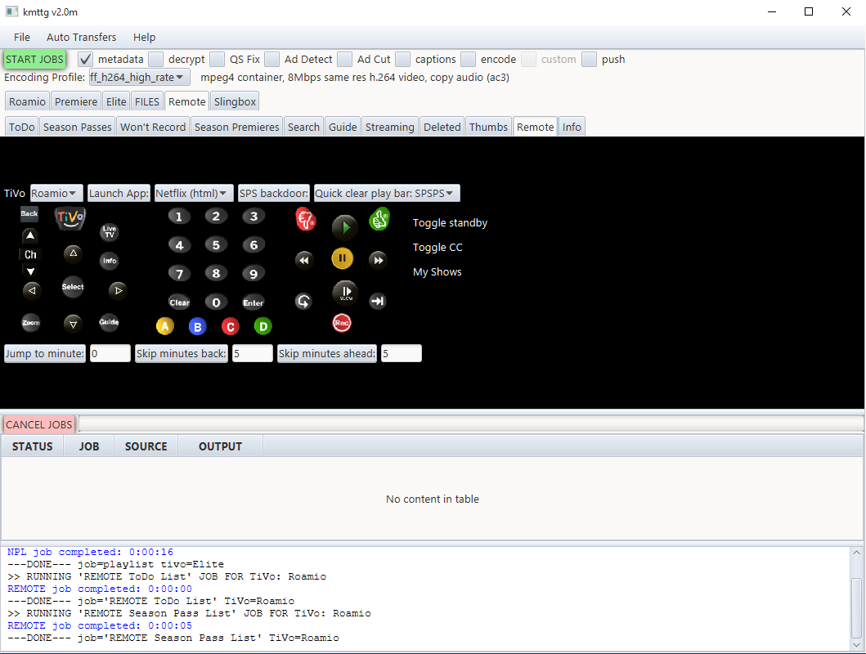Screen dimensions: 866x654
Task: Click the Skip minutes back input field
Action: tap(253, 353)
